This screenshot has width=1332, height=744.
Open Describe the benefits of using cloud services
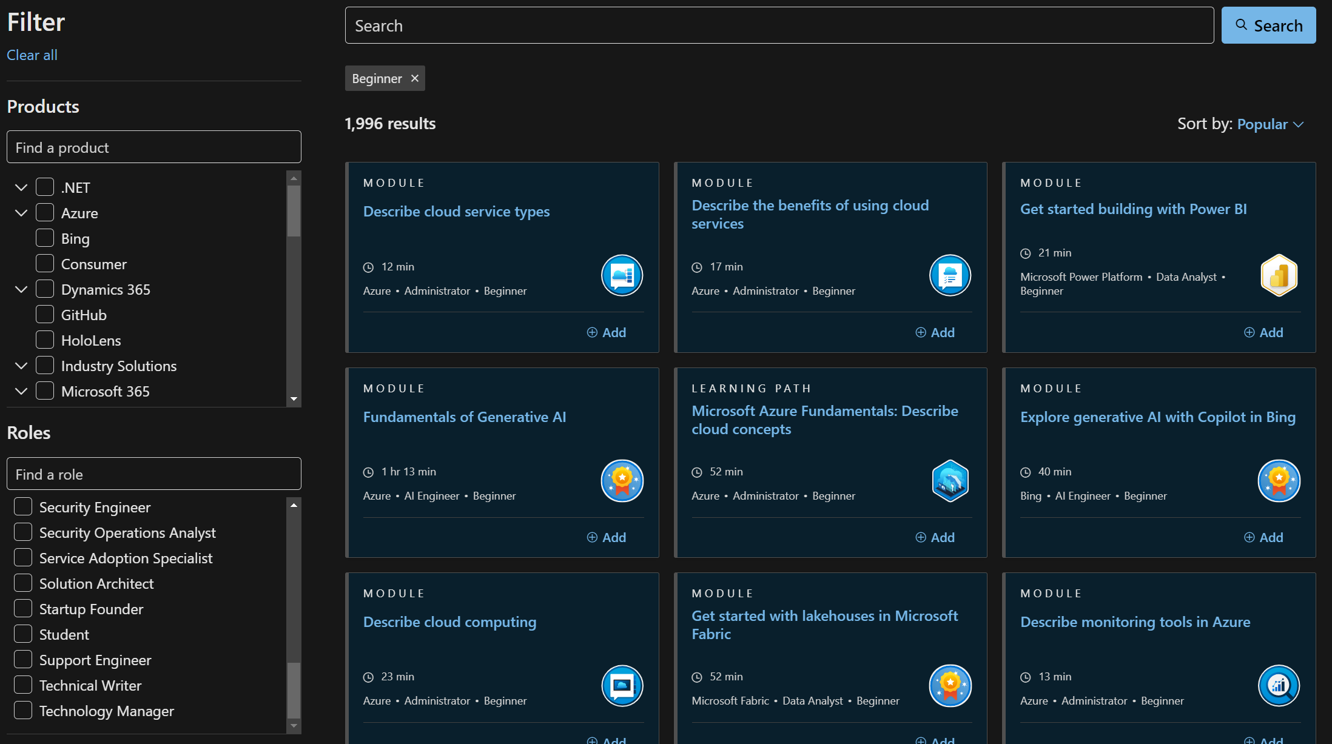tap(810, 214)
